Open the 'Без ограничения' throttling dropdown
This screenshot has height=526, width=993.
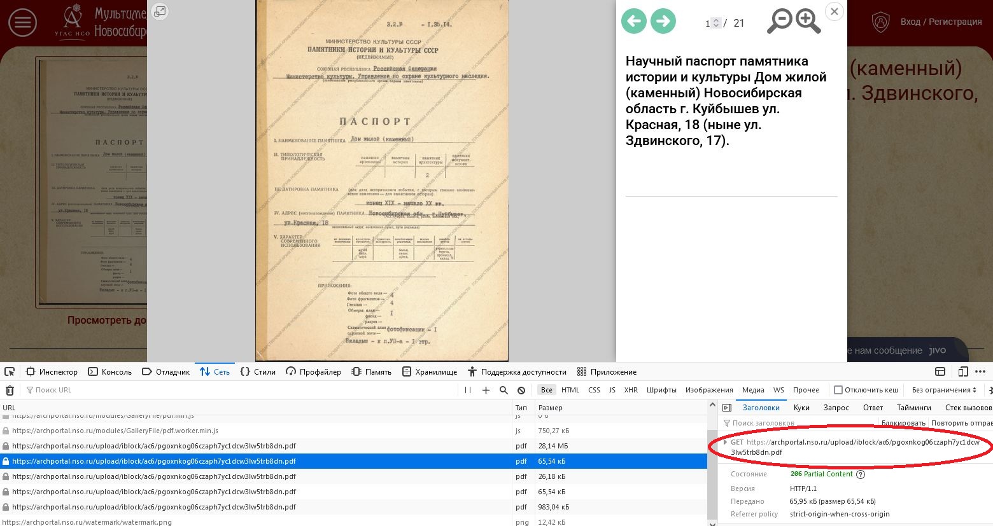pyautogui.click(x=944, y=390)
